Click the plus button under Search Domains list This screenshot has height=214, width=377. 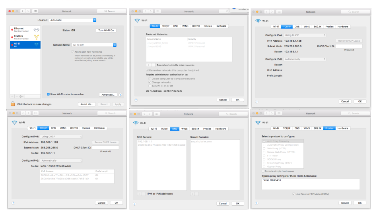(x=192, y=194)
